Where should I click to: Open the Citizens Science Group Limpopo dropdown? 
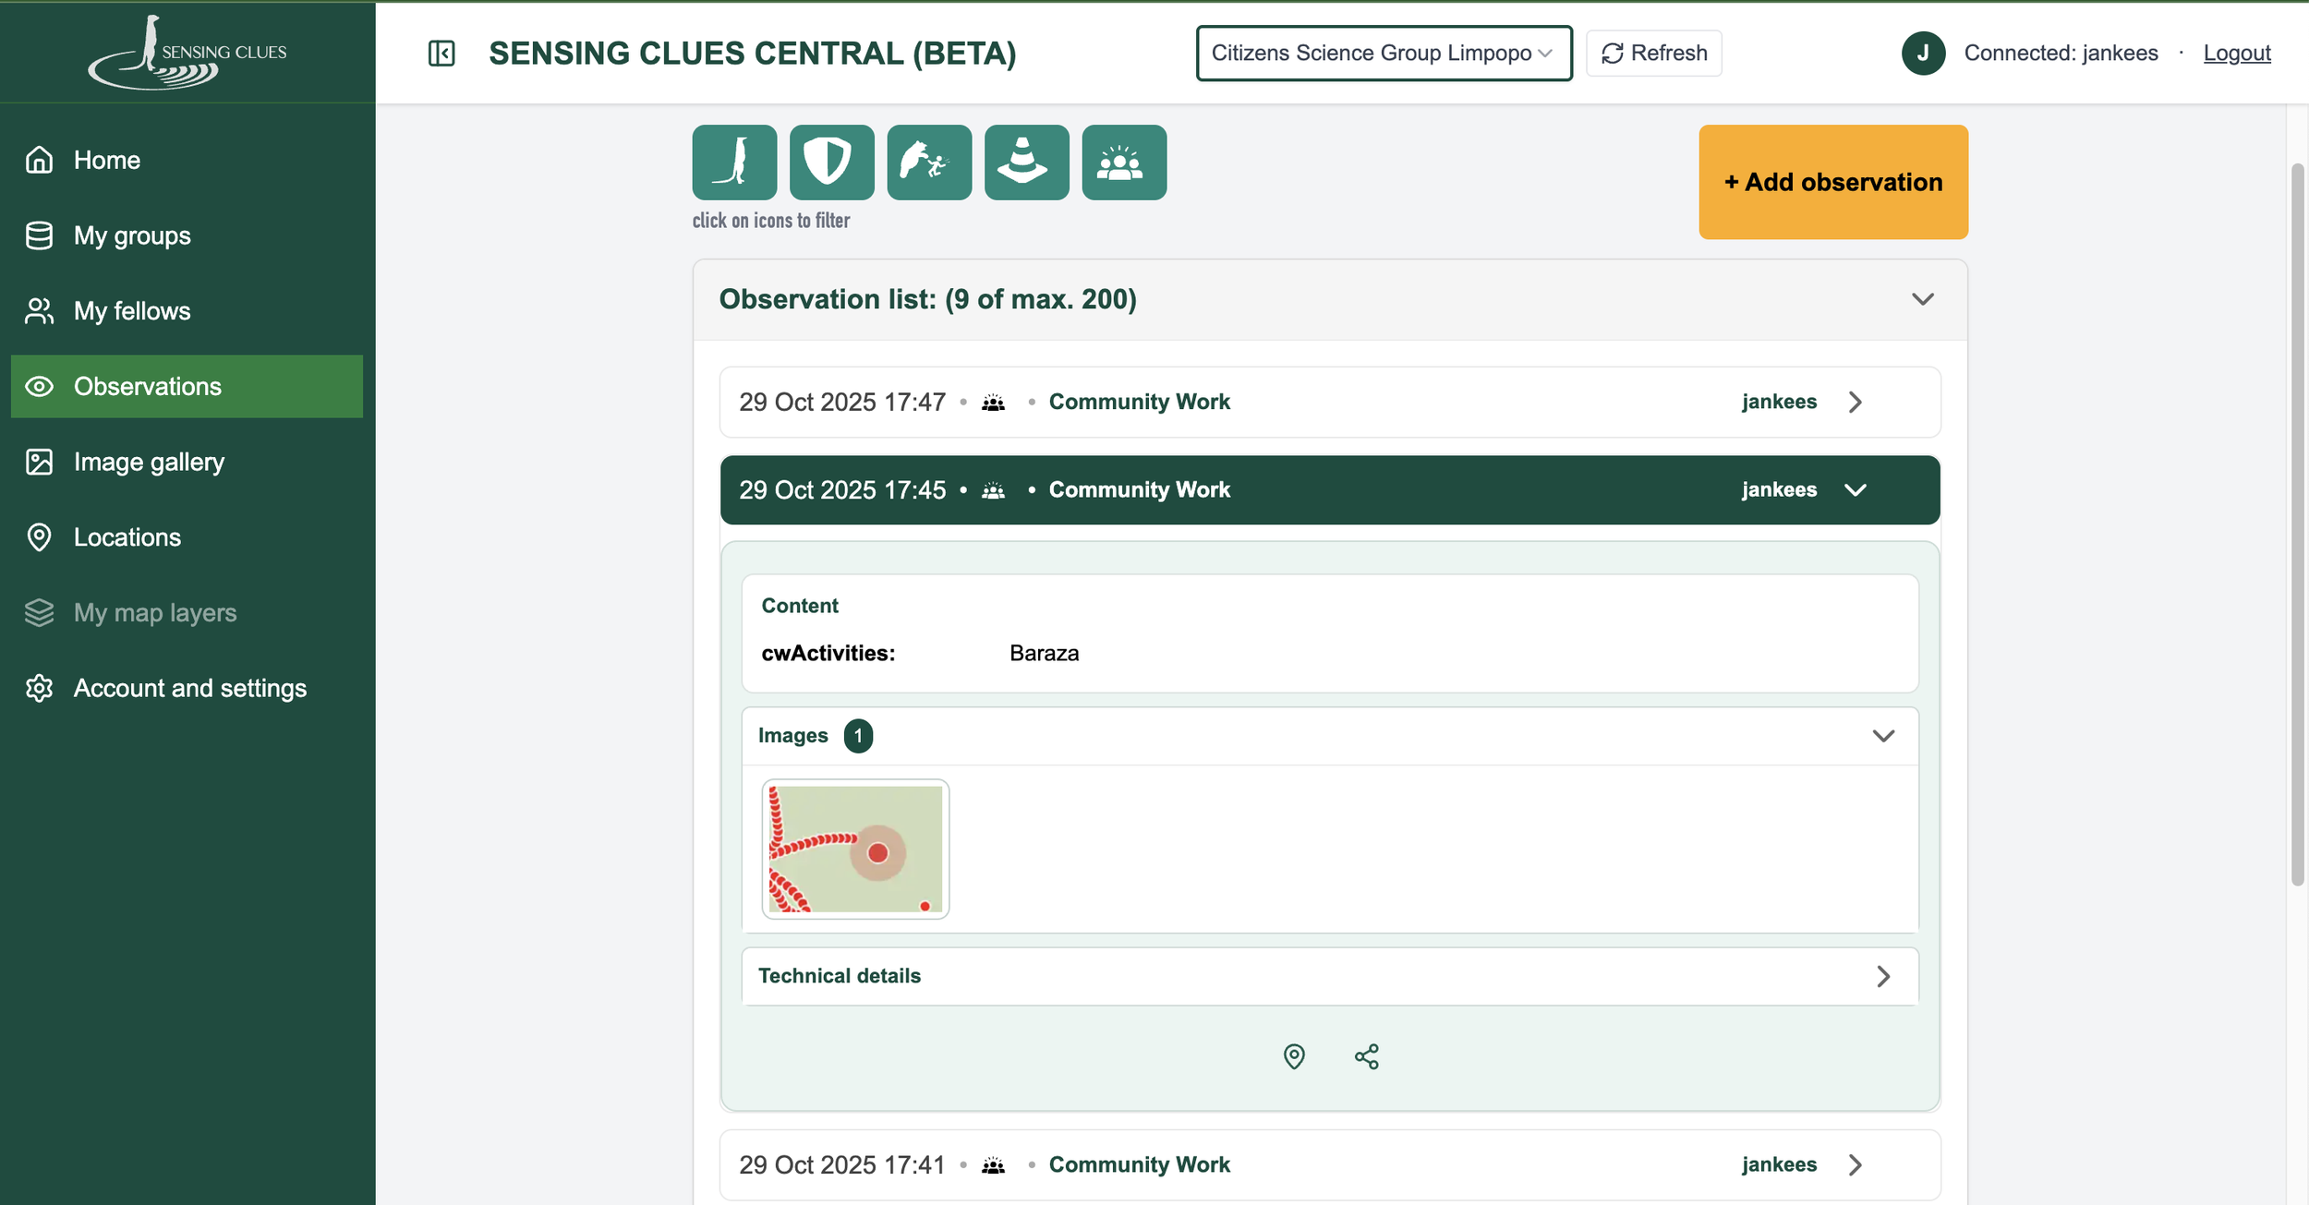point(1383,54)
